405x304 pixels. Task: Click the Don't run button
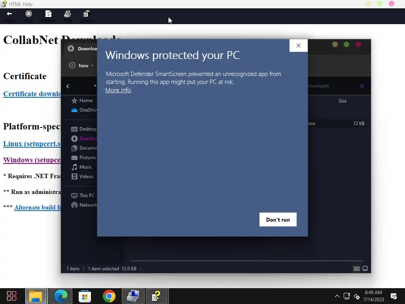pyautogui.click(x=278, y=219)
